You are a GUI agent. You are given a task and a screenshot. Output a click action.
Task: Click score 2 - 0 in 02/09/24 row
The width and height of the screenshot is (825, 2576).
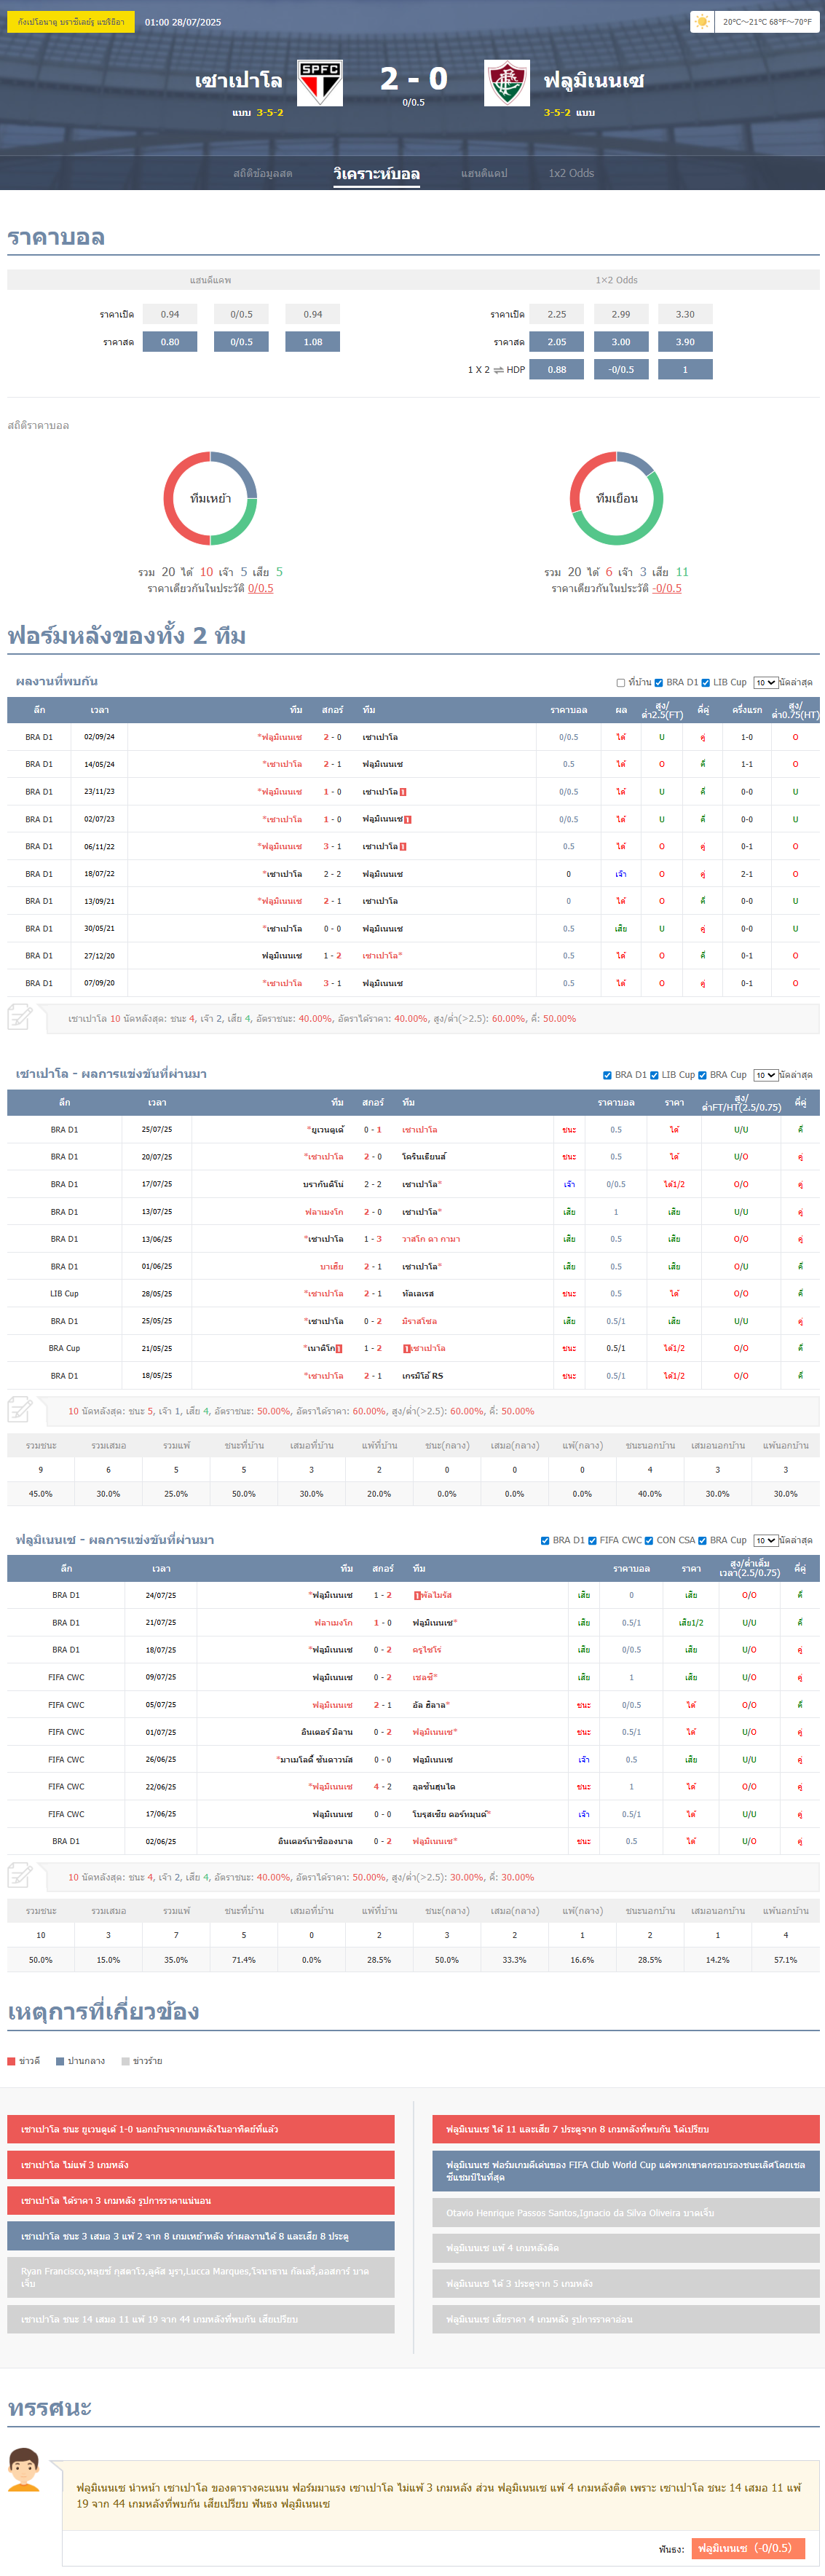[x=332, y=737]
